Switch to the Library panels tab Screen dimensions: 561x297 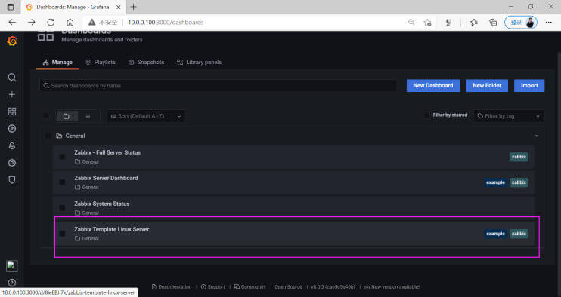(x=200, y=63)
